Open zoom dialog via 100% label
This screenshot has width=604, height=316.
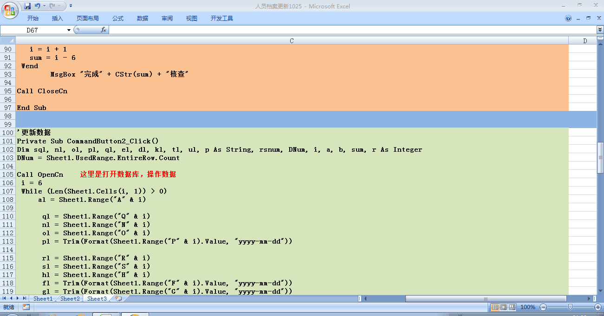[527, 307]
